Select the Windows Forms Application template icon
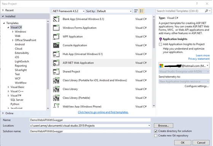 (56, 28)
